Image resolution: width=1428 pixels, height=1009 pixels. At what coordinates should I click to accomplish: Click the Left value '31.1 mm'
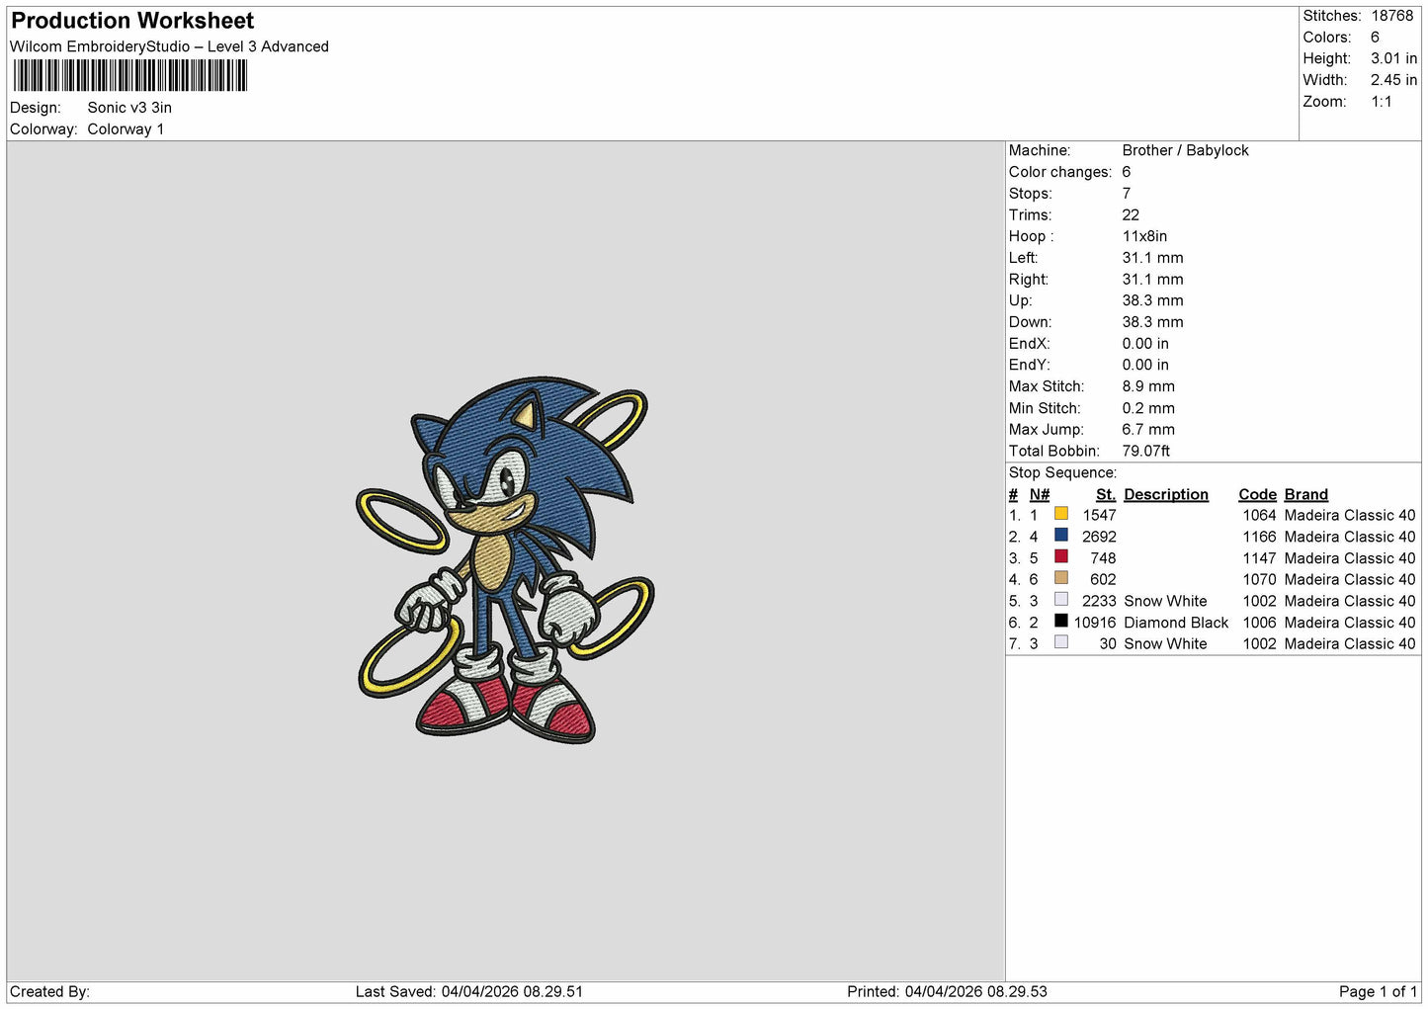(x=1152, y=258)
